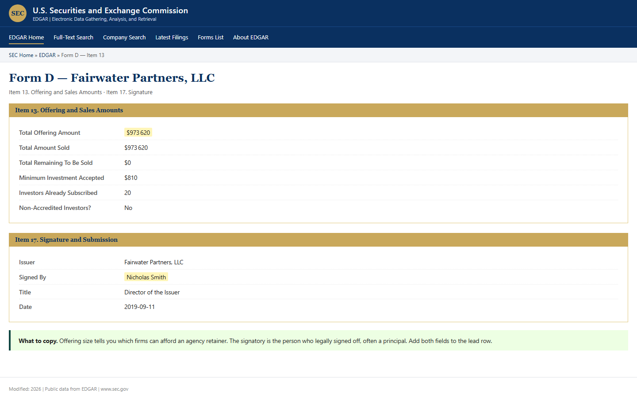637x400 pixels.
Task: Click the Item 13 Offering and Sales Amounts header
Action: 318,110
